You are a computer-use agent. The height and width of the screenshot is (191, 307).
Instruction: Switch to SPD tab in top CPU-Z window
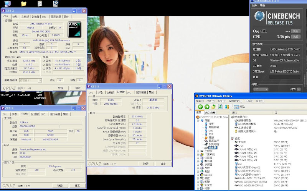pos(44,16)
